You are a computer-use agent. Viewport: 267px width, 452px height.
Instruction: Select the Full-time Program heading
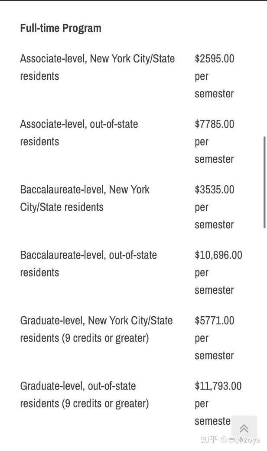click(61, 28)
